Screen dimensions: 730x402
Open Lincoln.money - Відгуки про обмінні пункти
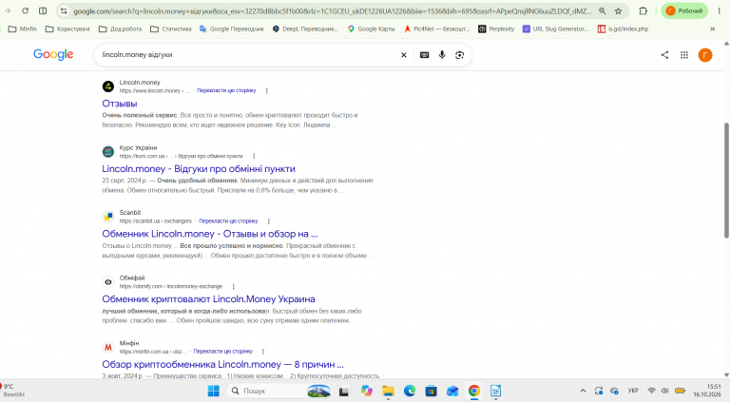[199, 169]
